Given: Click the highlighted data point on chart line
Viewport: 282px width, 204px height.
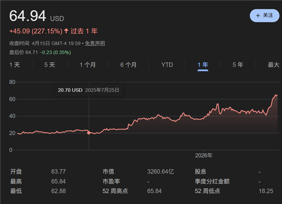Looking at the screenshot, I should (x=89, y=133).
